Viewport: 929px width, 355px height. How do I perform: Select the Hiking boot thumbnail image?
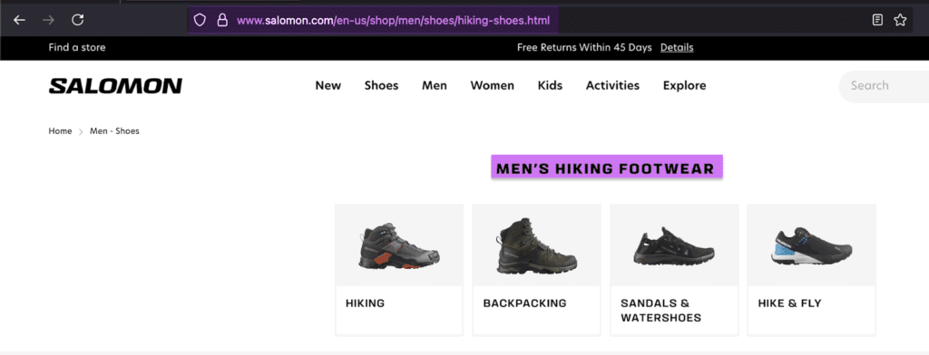399,245
